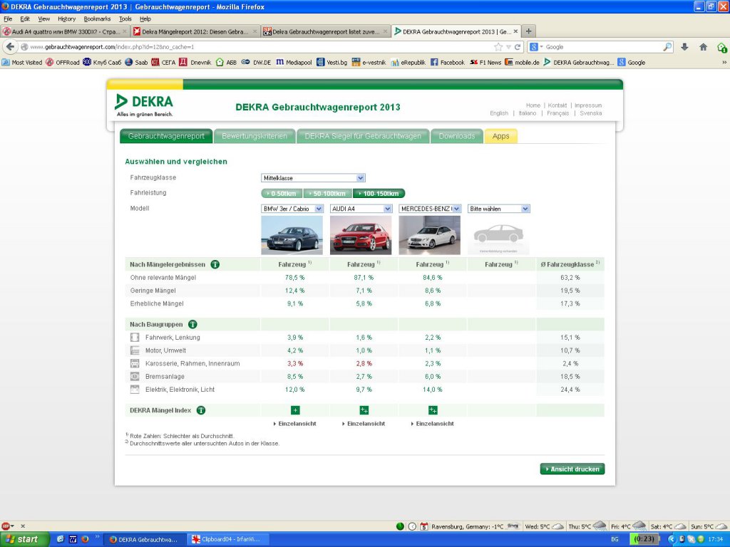Open a new tab with plus button
Screen dimensions: 730x547
pos(528,31)
